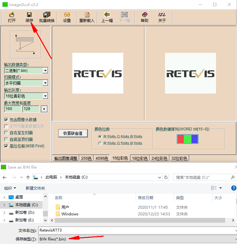Image resolution: width=237 pixels, height=244 pixels.
Task: Open Batch Convert (批量转换) tool
Action: tap(47, 17)
